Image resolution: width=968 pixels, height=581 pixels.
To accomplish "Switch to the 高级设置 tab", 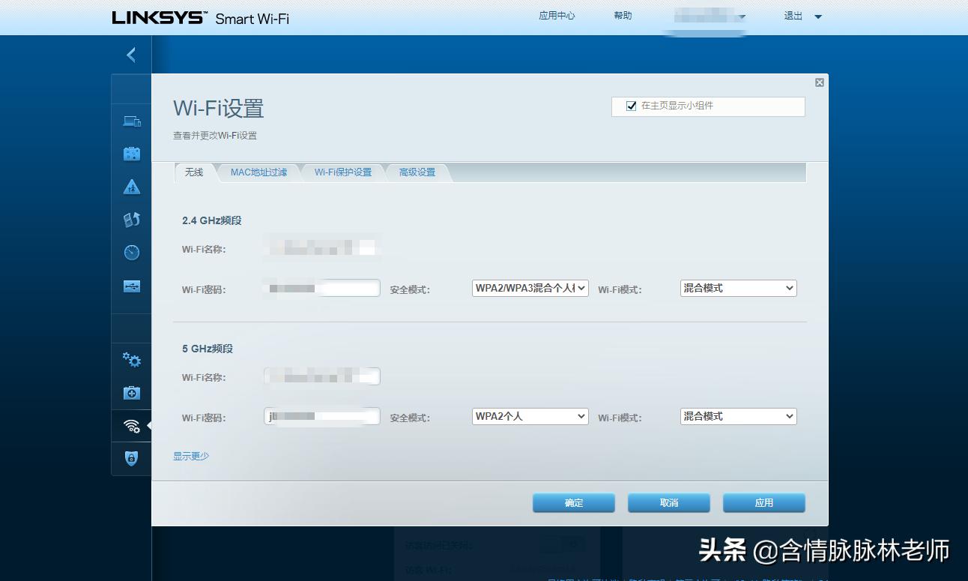I will pos(417,172).
